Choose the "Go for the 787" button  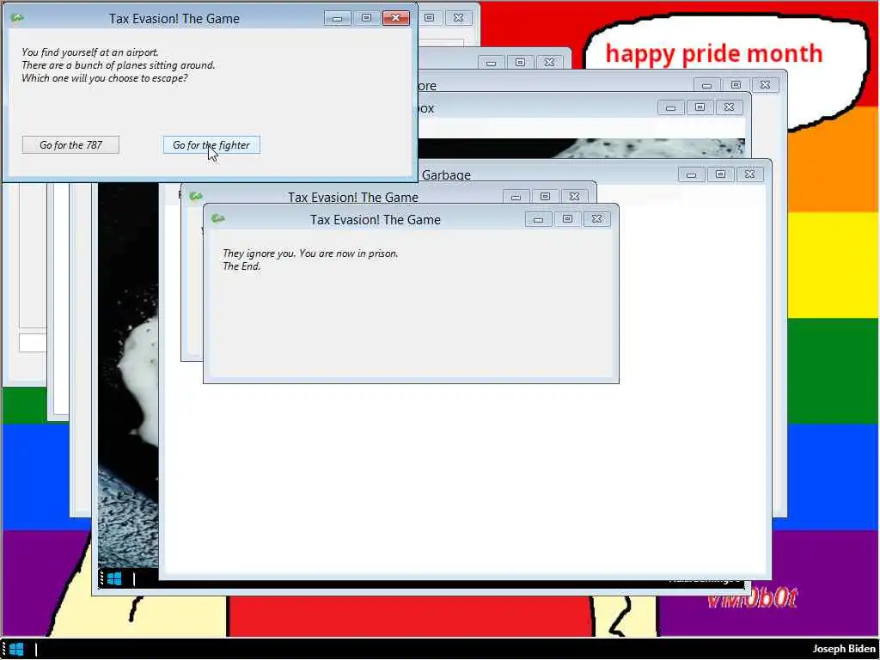[70, 144]
